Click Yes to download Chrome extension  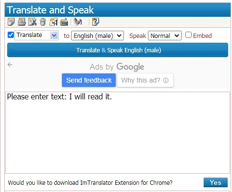click(216, 182)
